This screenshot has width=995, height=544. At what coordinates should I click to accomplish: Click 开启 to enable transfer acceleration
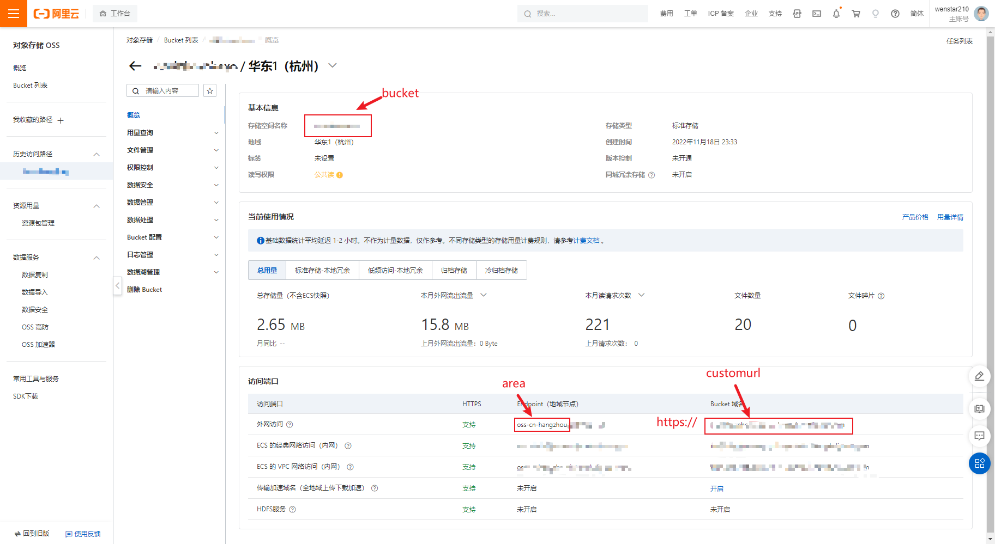point(716,489)
